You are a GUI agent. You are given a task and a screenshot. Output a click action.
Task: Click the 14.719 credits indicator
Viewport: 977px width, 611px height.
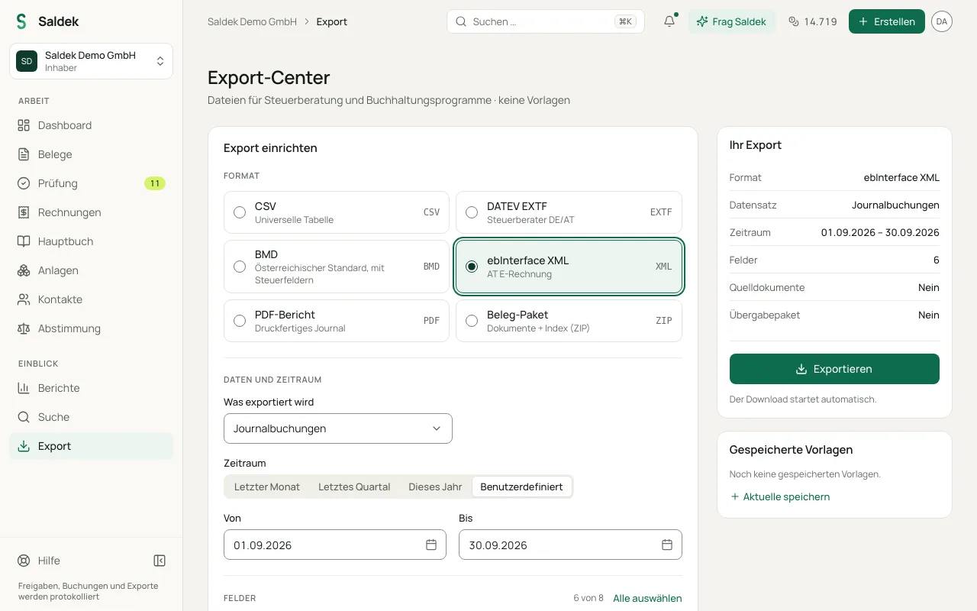(812, 21)
